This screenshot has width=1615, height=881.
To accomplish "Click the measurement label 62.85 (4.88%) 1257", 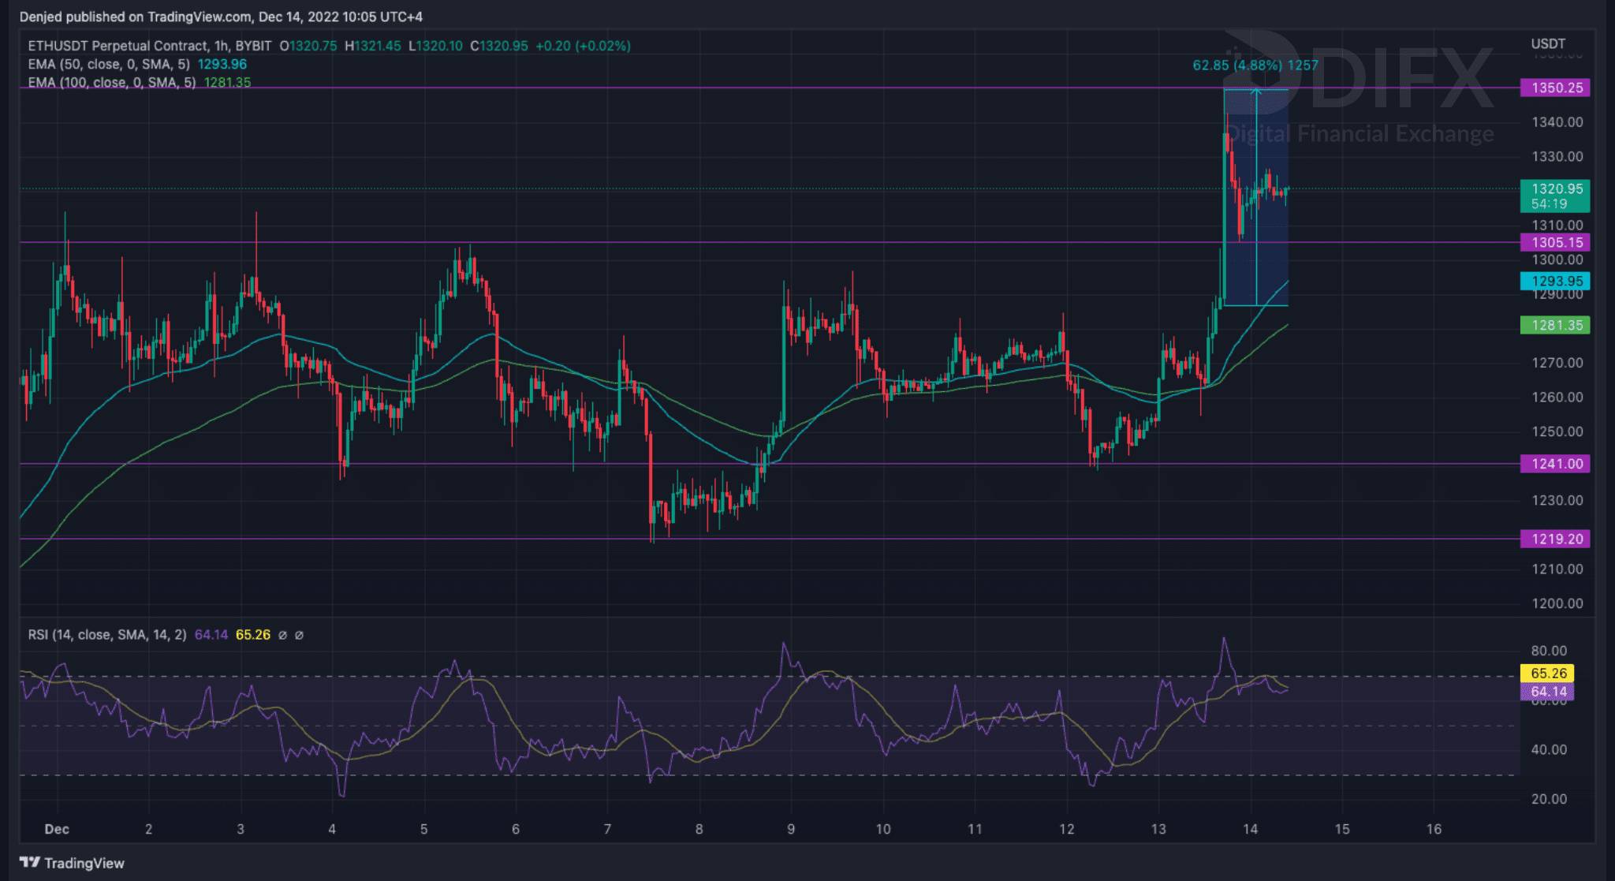I will pos(1255,65).
